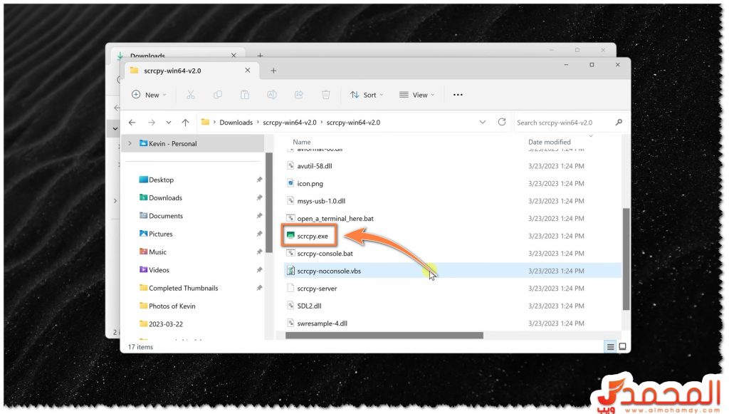The height and width of the screenshot is (414, 729).
Task: Click the Cut scissors icon in toolbar
Action: (x=190, y=95)
